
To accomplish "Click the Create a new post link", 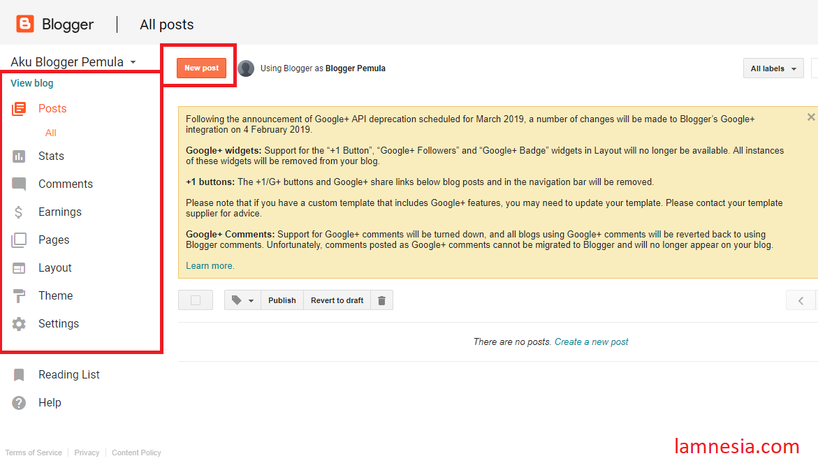I will point(591,342).
